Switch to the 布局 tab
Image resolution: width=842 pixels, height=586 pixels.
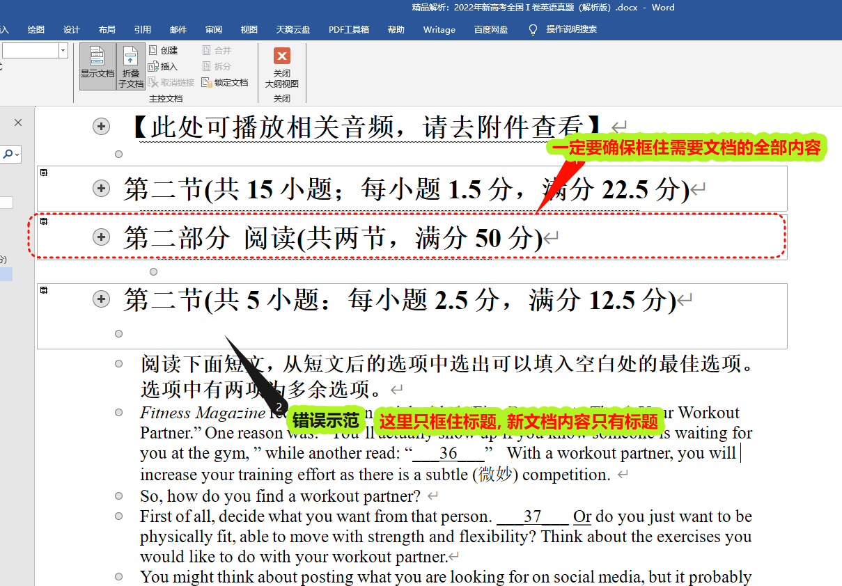107,29
